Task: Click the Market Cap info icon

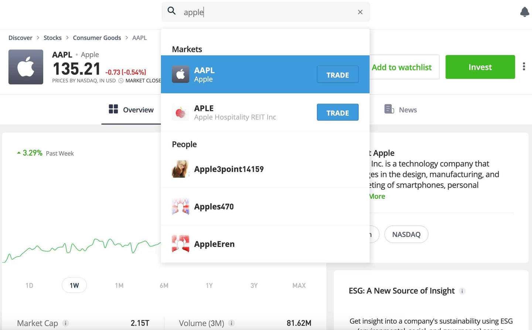Action: 65,323
